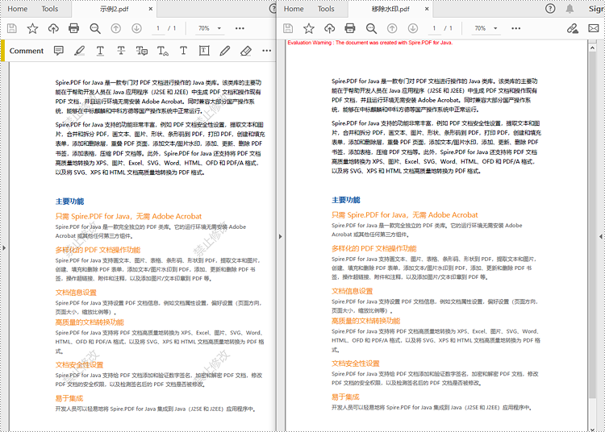
Task: Open notifications bell in right window
Action: click(x=570, y=9)
